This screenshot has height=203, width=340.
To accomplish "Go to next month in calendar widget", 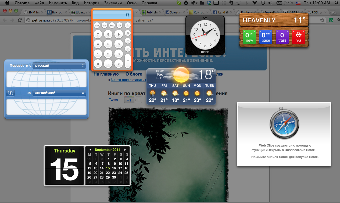I will tap(125, 149).
